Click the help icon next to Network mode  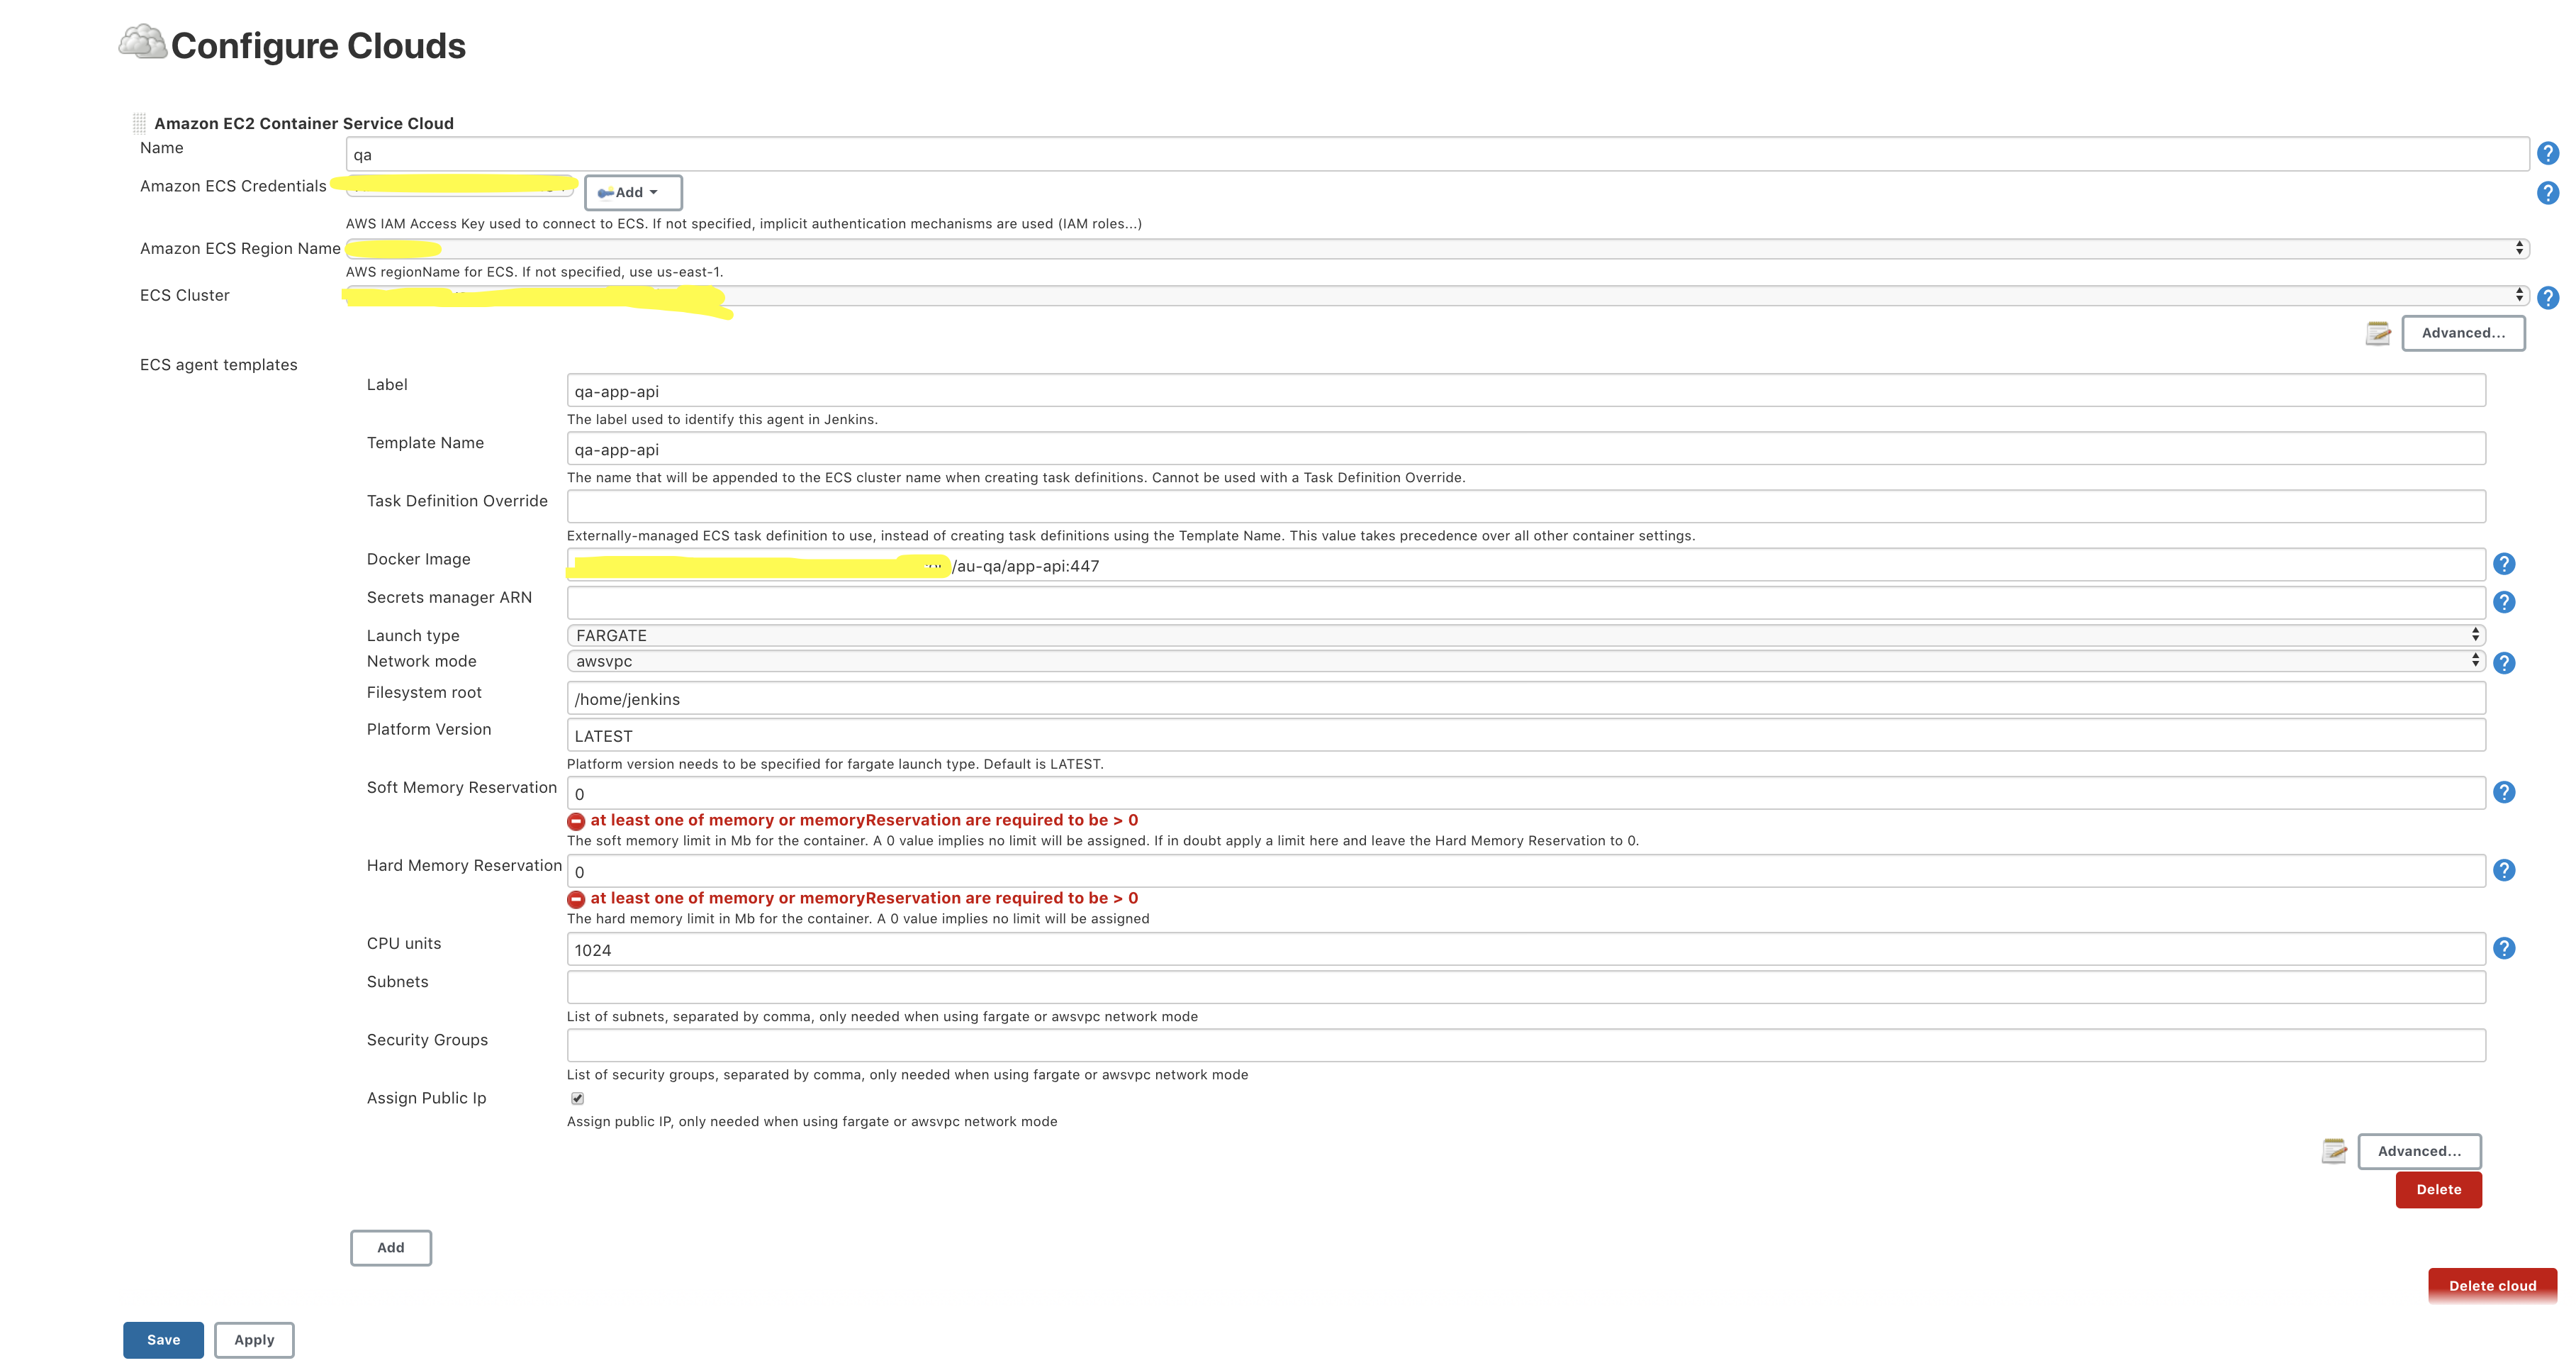coord(2504,662)
